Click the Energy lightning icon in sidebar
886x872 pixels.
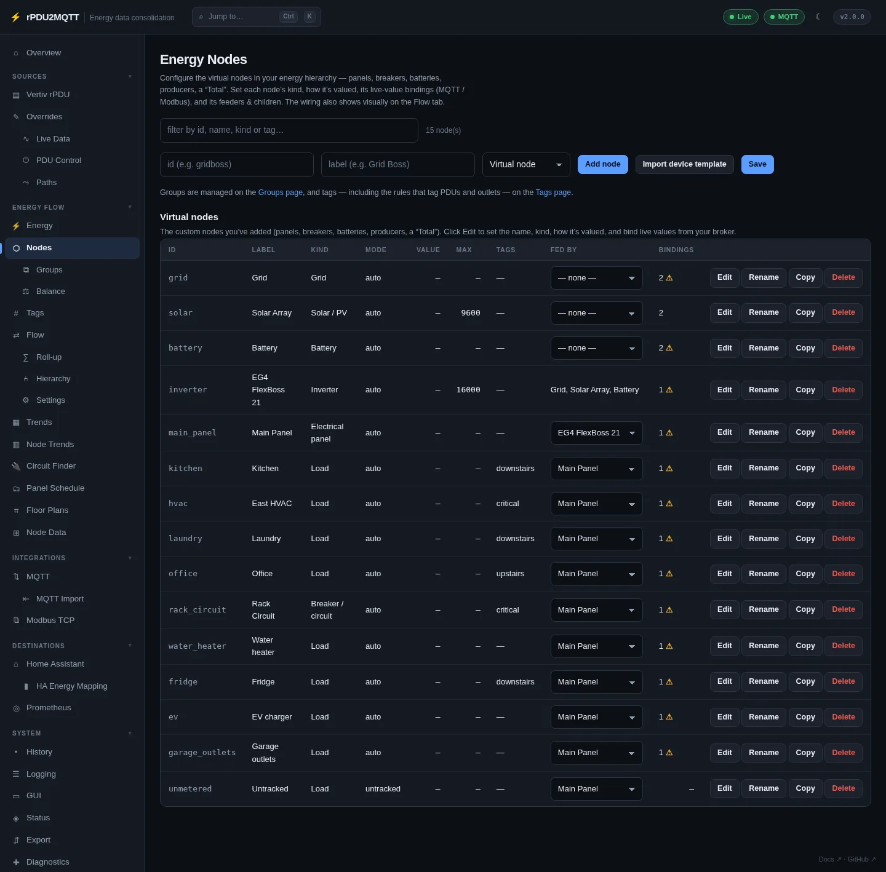[16, 226]
